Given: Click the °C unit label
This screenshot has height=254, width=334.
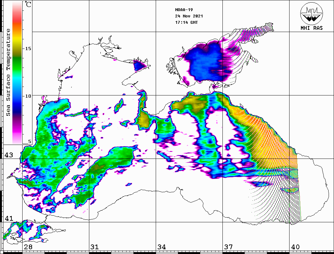Looking at the screenshot, I should pos(28,4).
